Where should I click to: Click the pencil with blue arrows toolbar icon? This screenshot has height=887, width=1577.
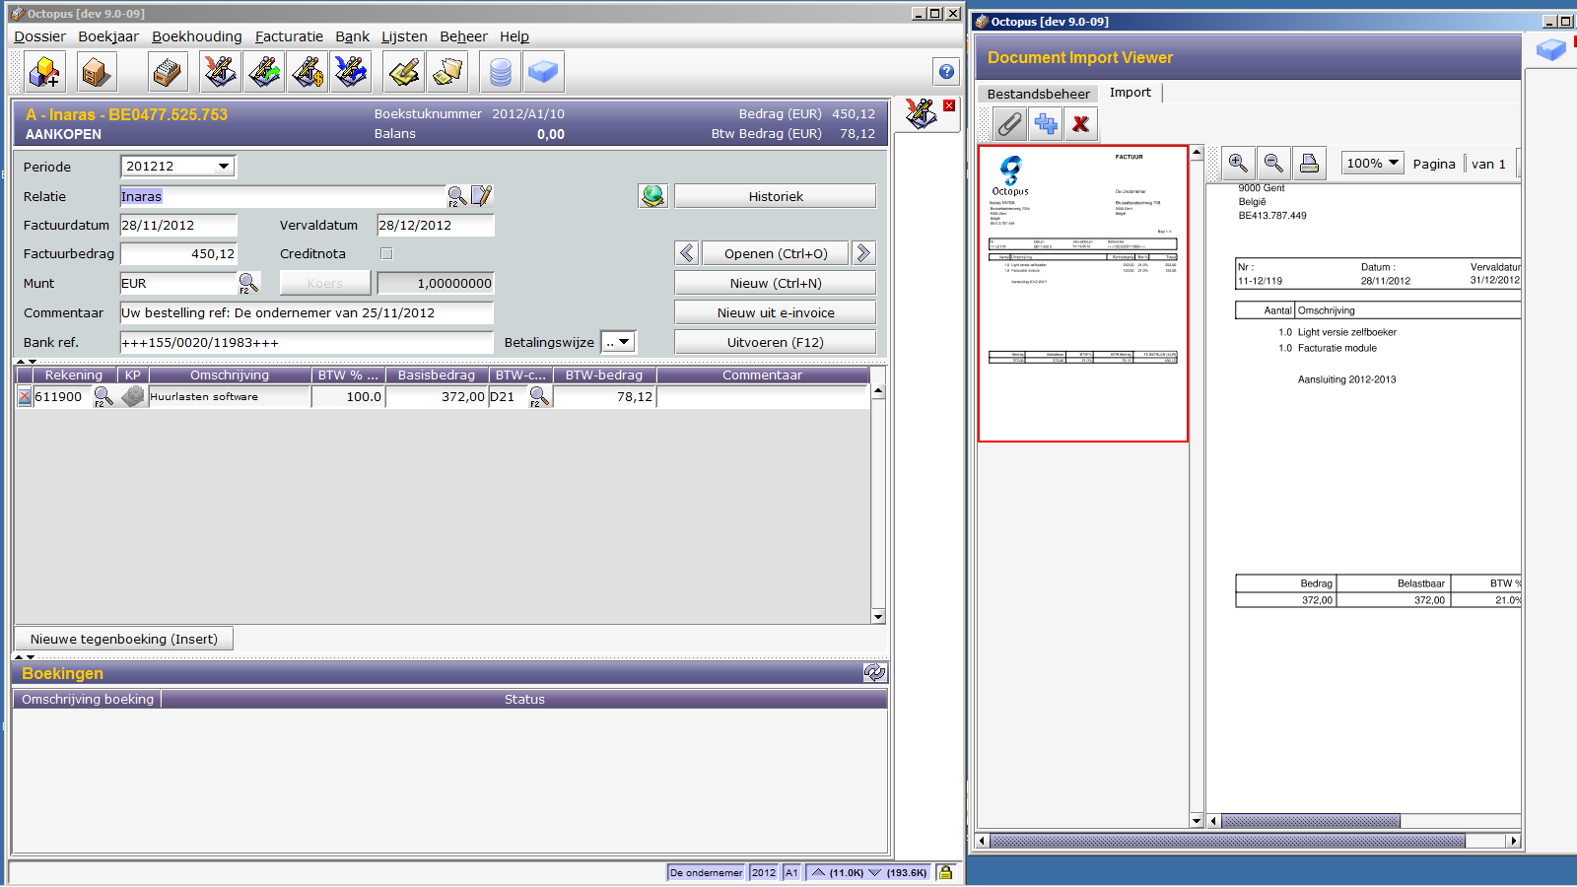[x=351, y=72]
